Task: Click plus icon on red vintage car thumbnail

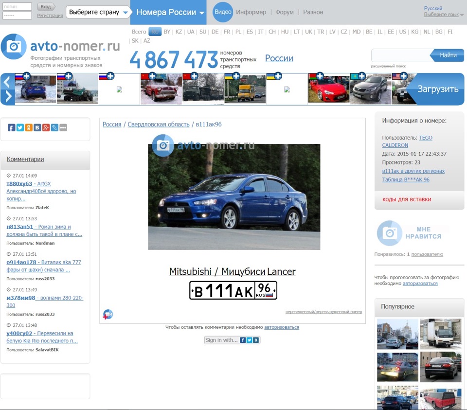Action: tap(152, 76)
